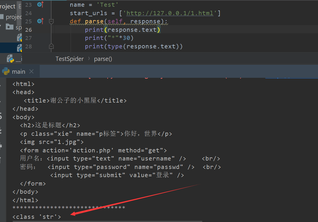Screen dimensions: 318x222
Task: Select TestSpider in the breadcrumb bar
Action: pos(70,59)
